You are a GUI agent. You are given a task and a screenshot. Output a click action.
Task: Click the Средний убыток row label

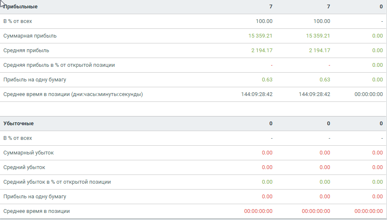click(24, 167)
